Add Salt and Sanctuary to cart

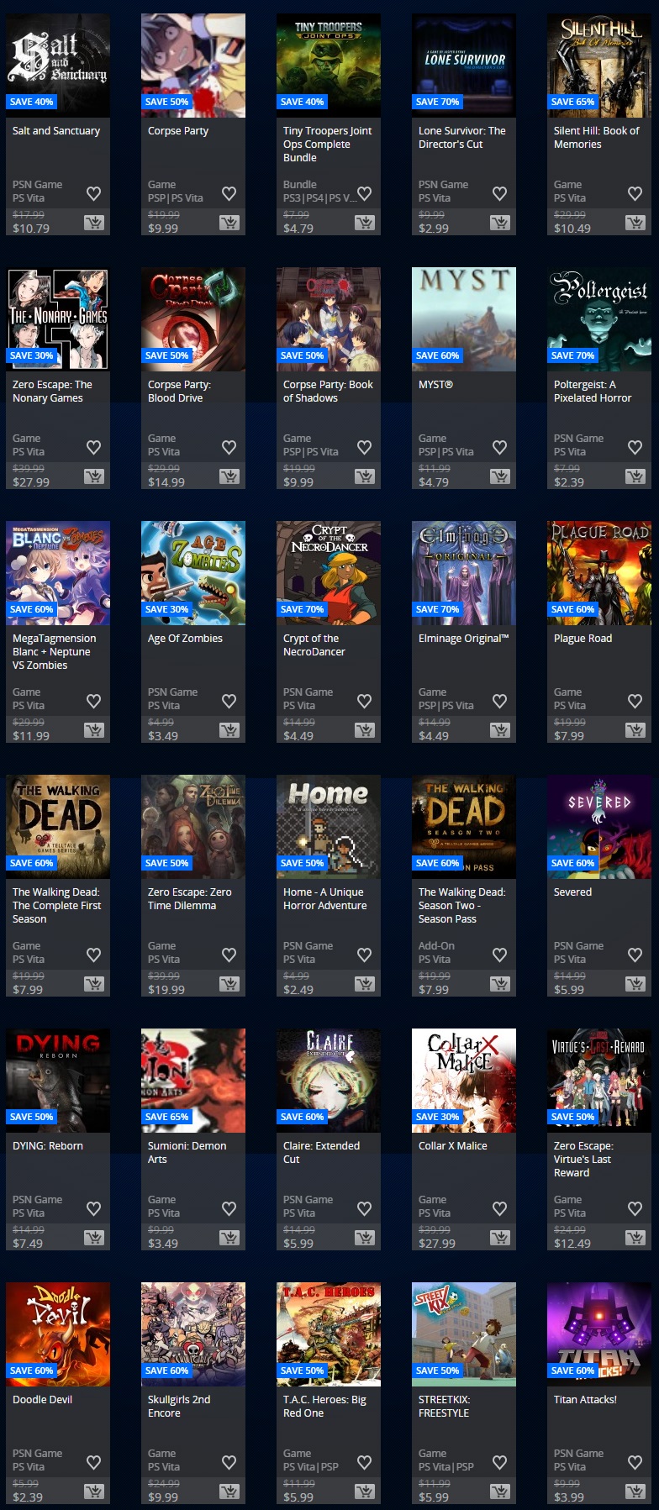[x=94, y=223]
